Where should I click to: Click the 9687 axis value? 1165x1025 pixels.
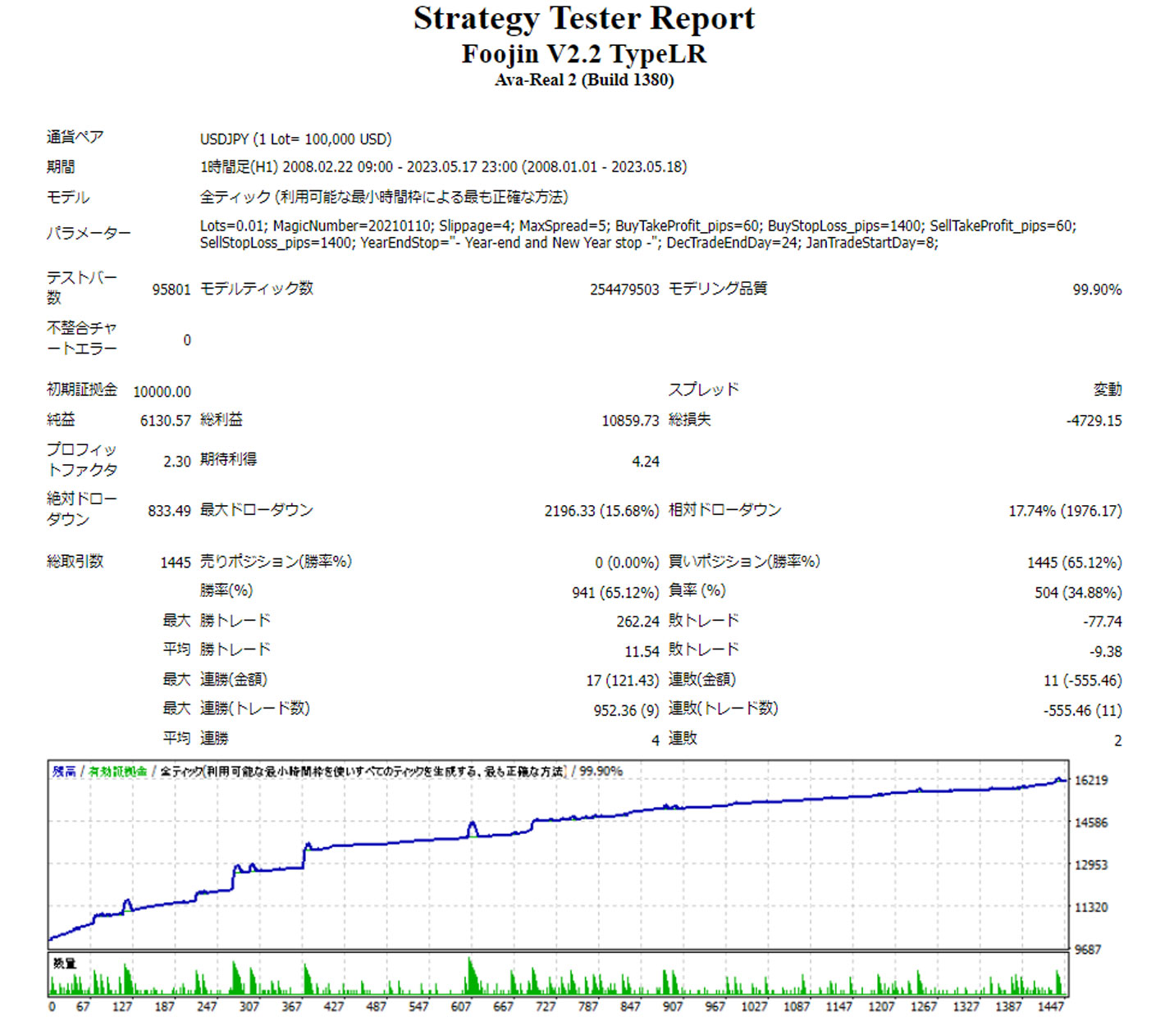tap(1088, 950)
